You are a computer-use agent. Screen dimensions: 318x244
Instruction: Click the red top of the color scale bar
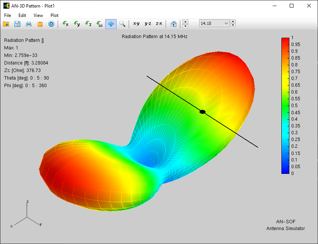pos(285,41)
